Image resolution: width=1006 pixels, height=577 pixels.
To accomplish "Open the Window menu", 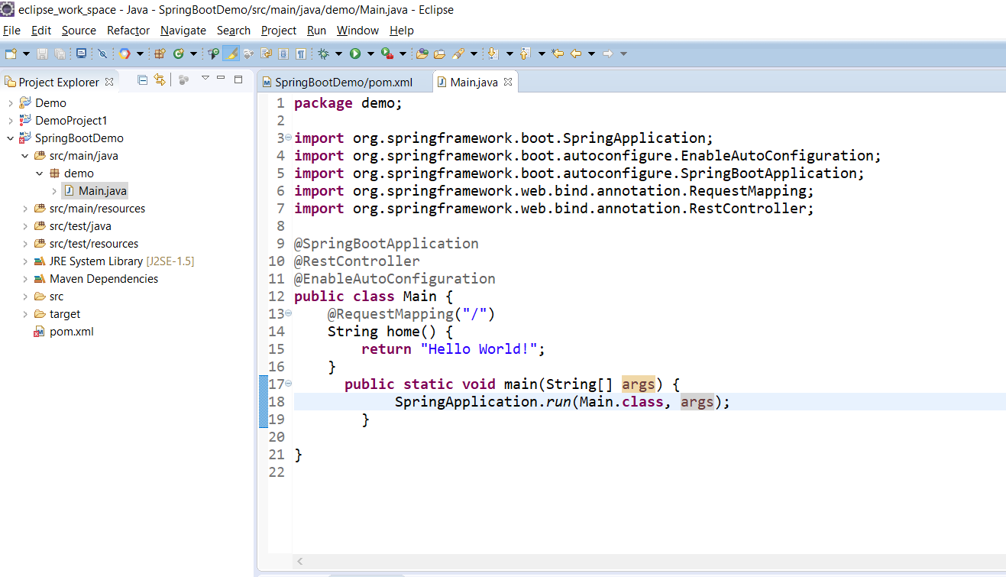I will [357, 31].
